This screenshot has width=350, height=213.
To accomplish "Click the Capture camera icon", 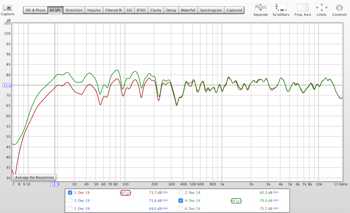I will 7,7.
